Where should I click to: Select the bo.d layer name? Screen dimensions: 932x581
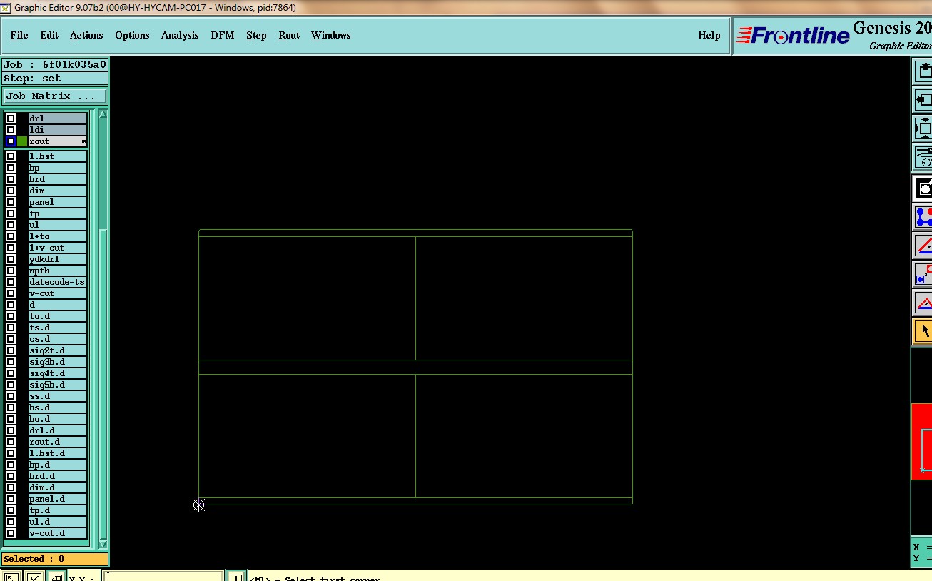click(57, 419)
